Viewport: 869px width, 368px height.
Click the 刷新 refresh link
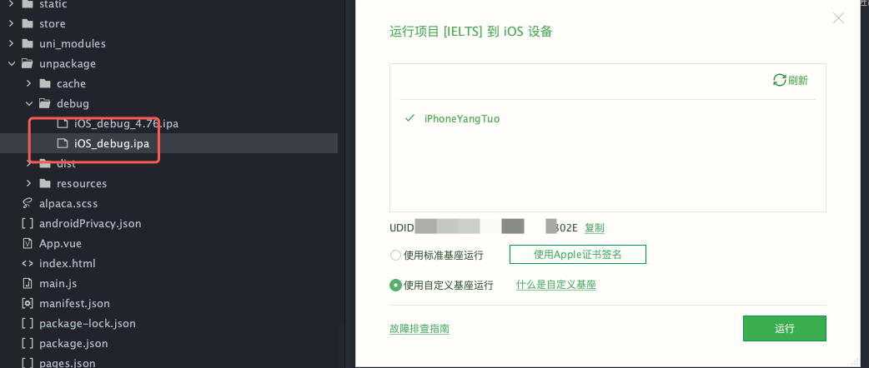point(797,80)
